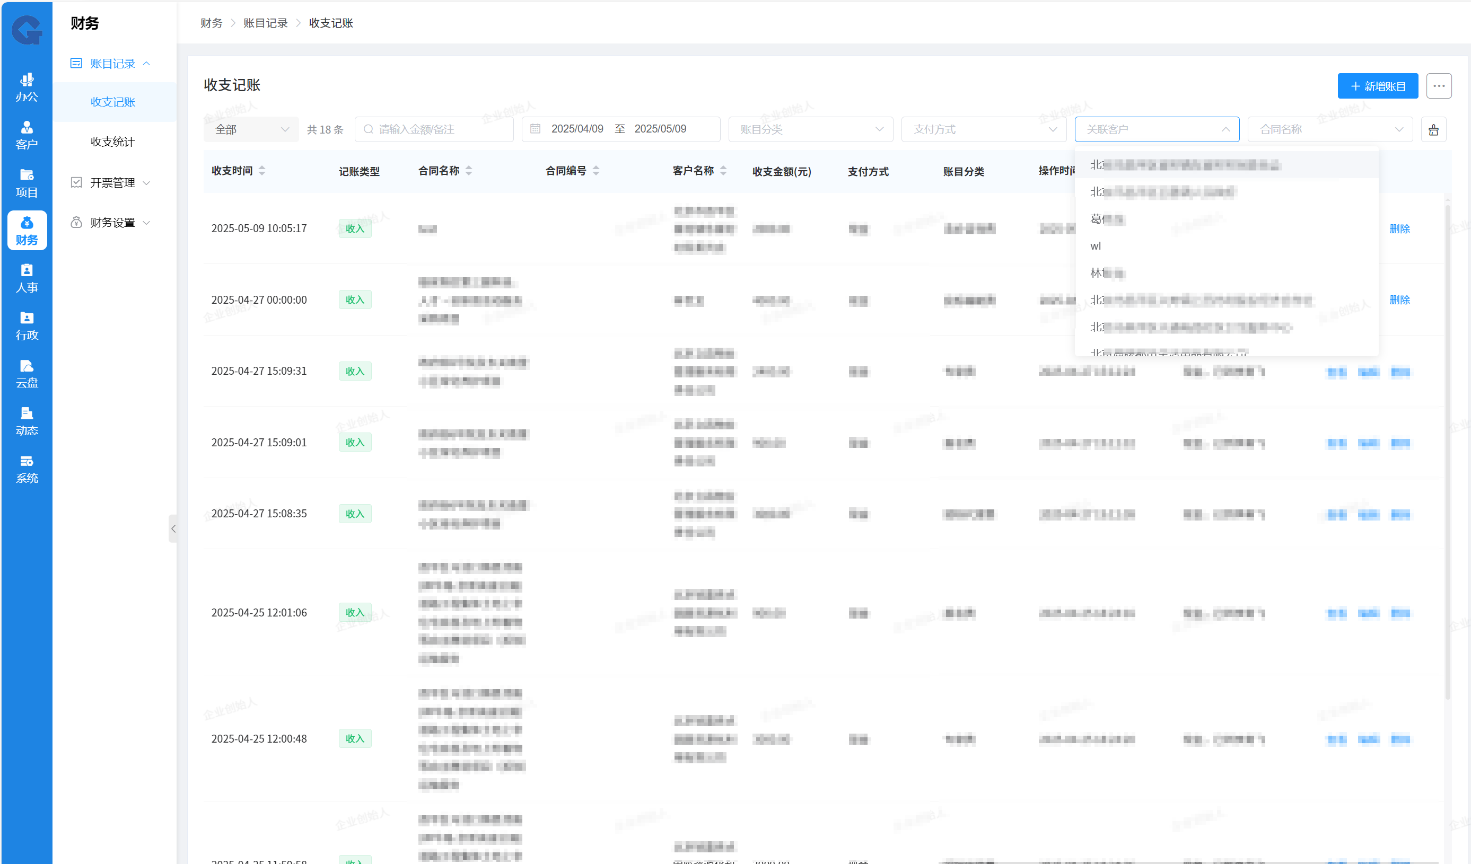
Task: Click the 财务 breadcrumb link
Action: [x=211, y=23]
